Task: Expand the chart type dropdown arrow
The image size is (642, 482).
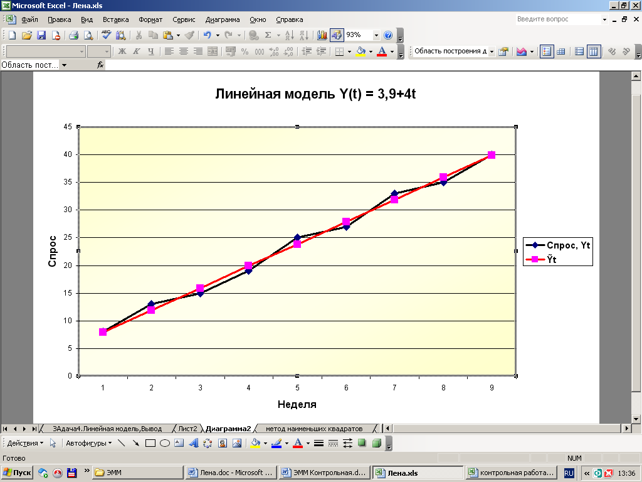Action: click(532, 52)
